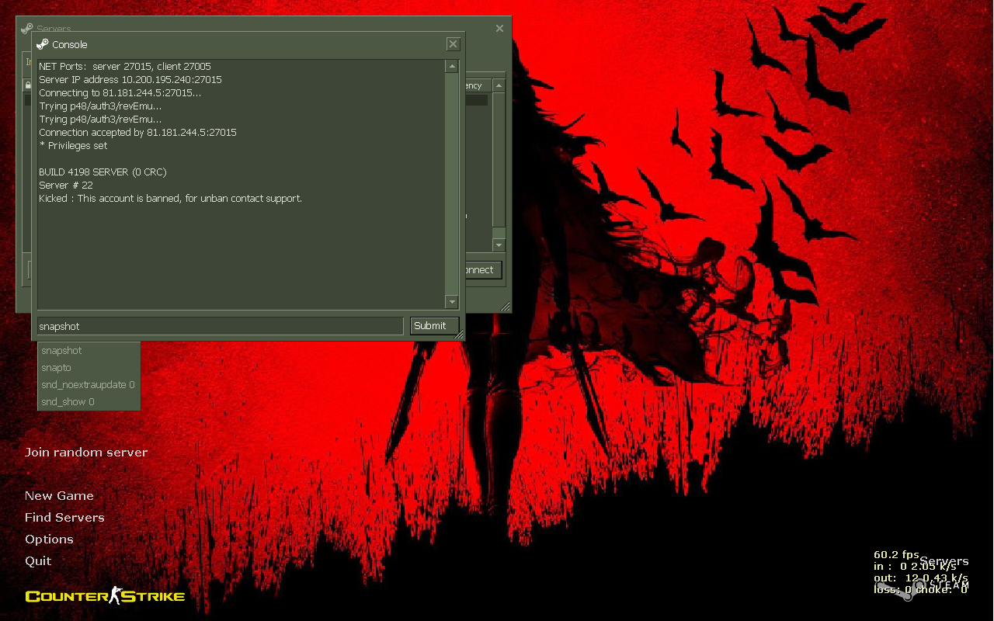Select Quit from the main menu
The width and height of the screenshot is (994, 621).
point(38,561)
